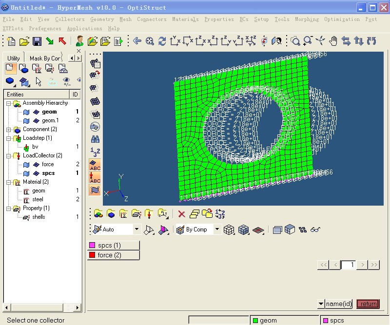Open the Optimization menu

pyautogui.click(x=342, y=19)
